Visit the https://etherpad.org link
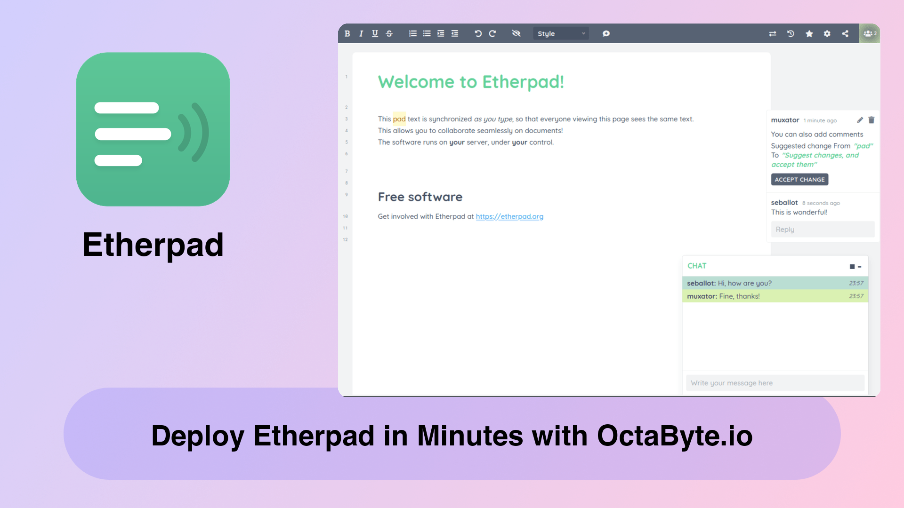 click(x=508, y=216)
